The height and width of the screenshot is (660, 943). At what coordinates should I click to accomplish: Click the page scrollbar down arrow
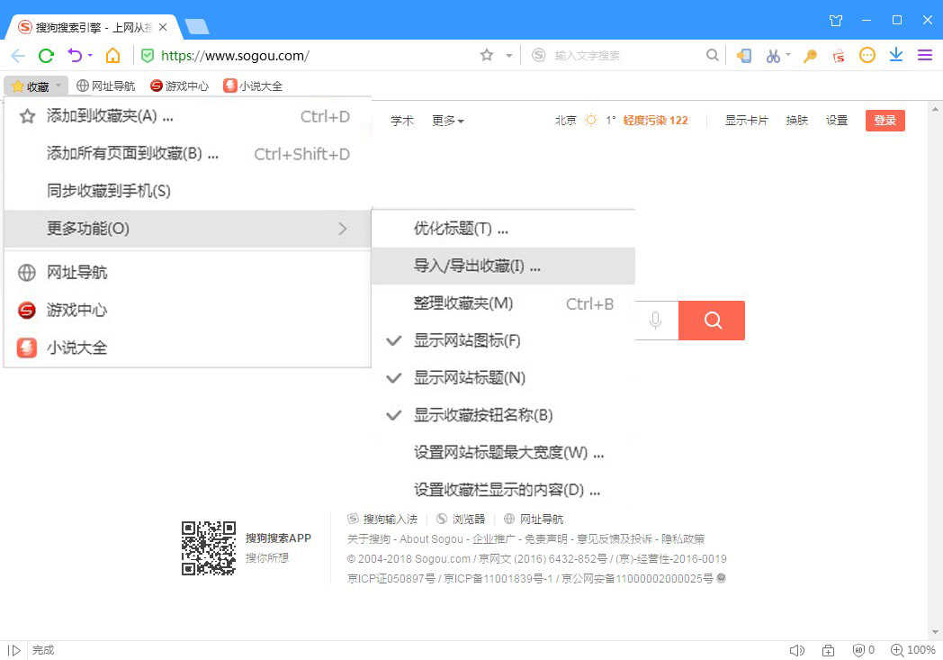[935, 632]
